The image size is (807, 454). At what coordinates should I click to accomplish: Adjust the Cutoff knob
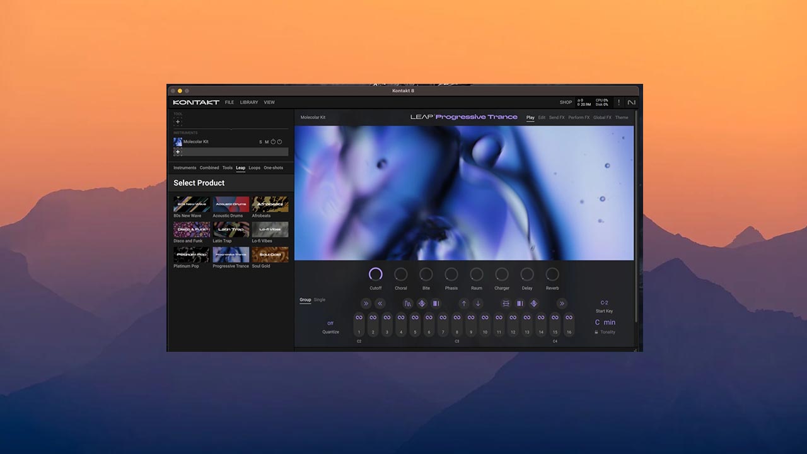tap(376, 274)
